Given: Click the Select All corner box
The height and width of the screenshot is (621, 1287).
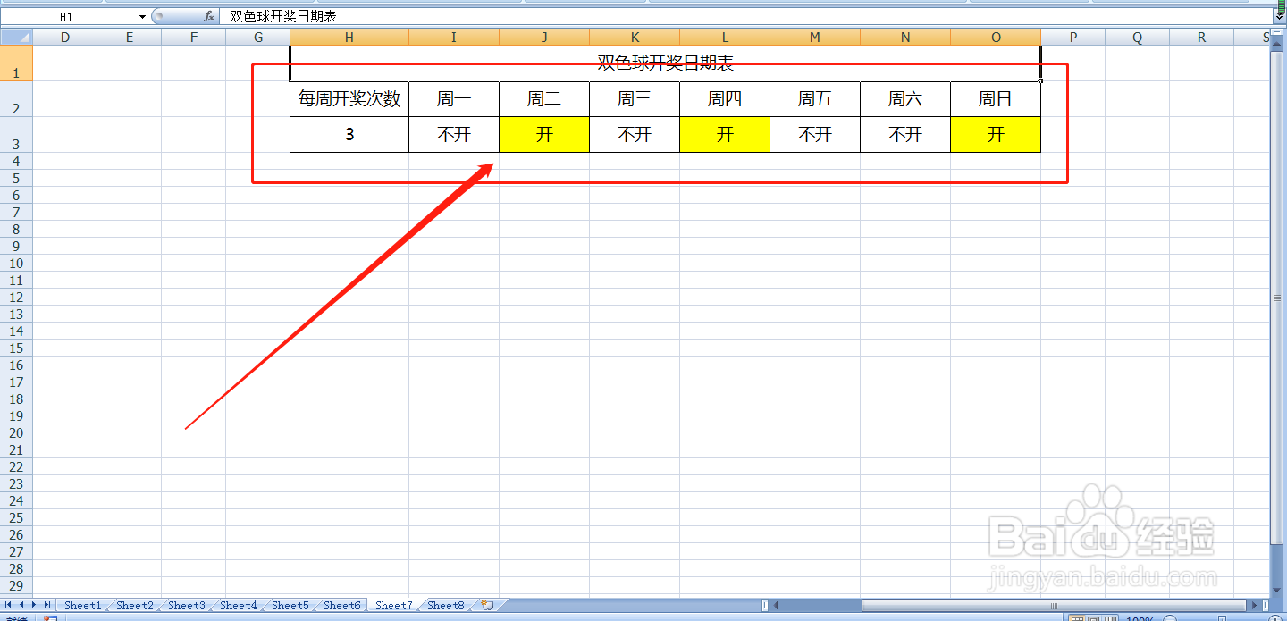Looking at the screenshot, I should click(x=16, y=37).
